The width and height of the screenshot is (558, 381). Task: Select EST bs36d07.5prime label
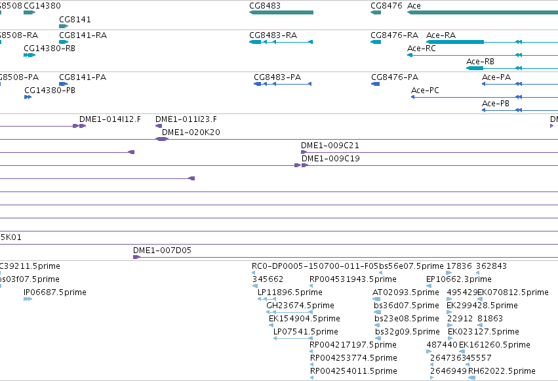(x=407, y=306)
